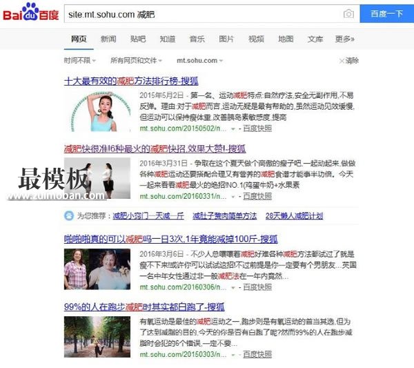This screenshot has height=368, width=414.
Task: Click the plaid shirt woman thumbnail
Action: 97,269
